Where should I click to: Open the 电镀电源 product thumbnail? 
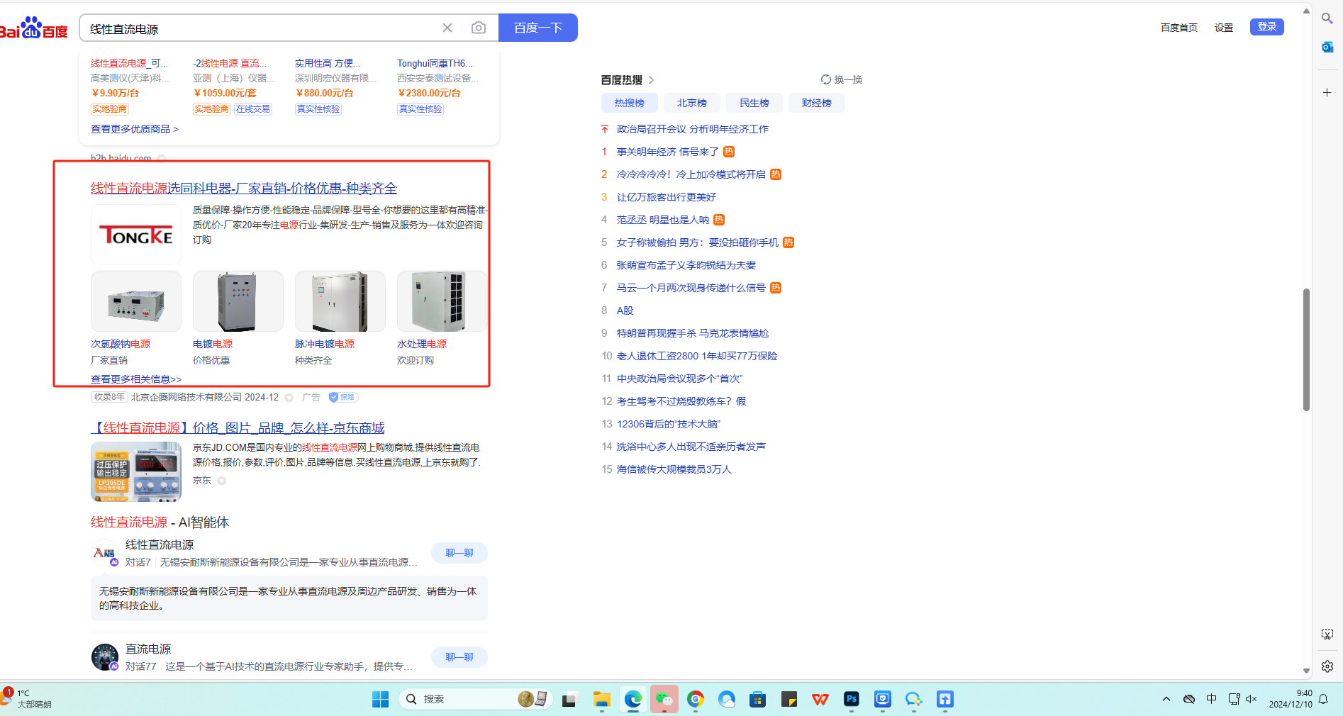tap(238, 301)
